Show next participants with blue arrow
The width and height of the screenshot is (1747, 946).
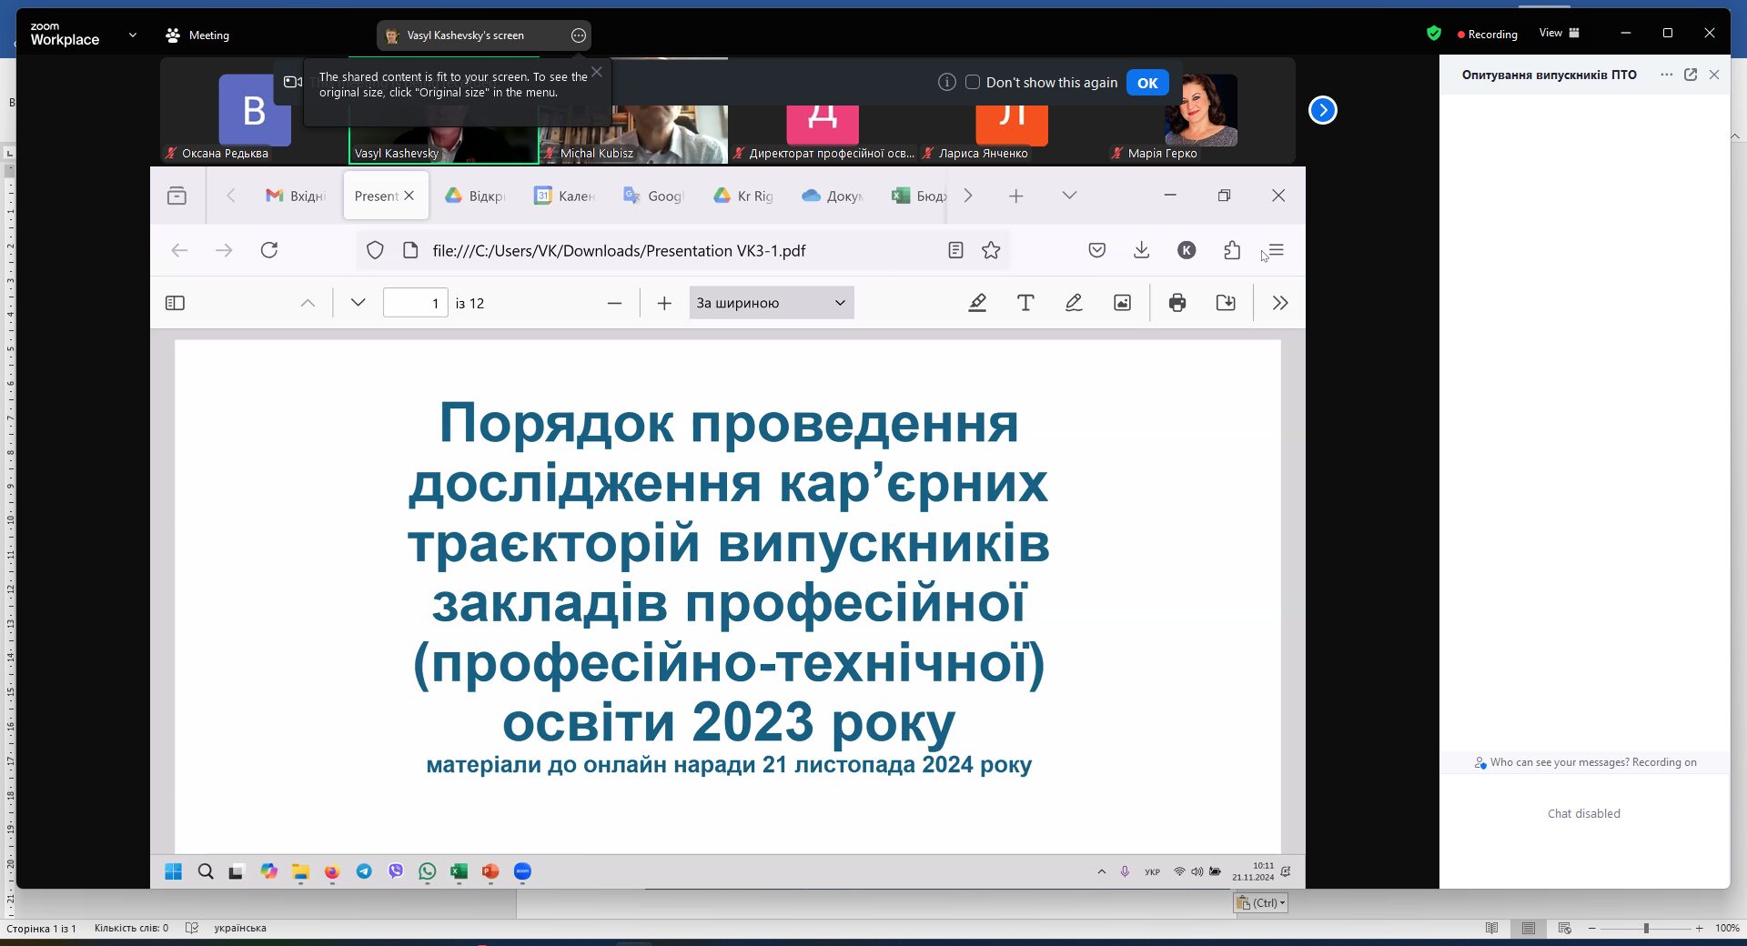pos(1322,110)
